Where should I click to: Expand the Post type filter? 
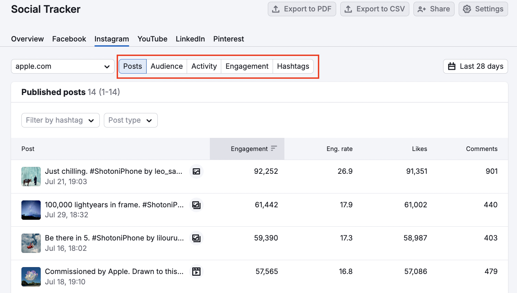click(x=130, y=120)
